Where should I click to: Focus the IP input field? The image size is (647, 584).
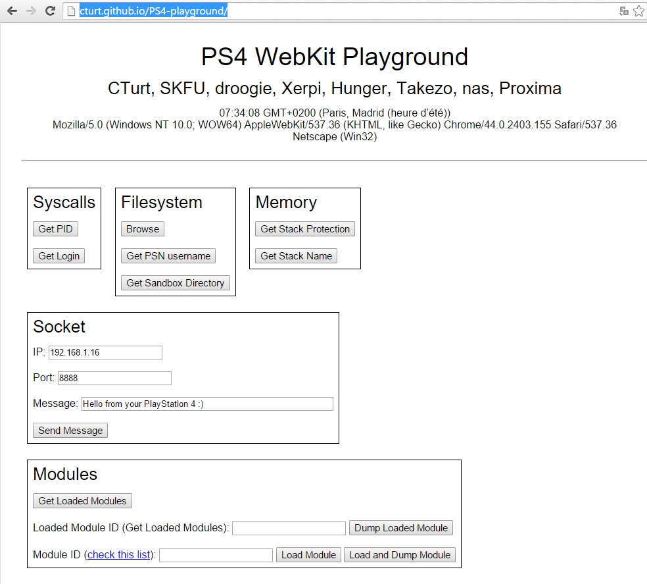pos(105,352)
